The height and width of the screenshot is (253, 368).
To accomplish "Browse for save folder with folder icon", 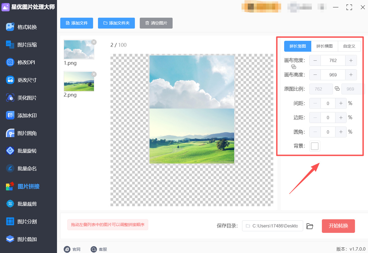I will 310,226.
